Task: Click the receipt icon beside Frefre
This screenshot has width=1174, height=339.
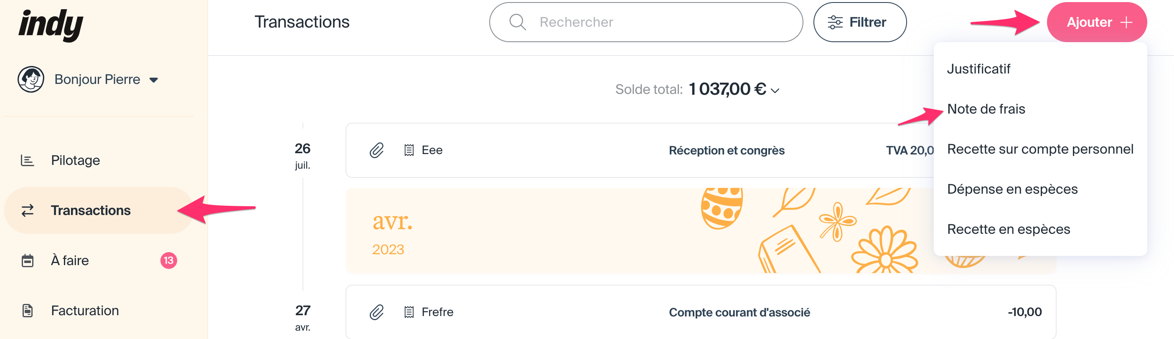Action: coord(409,312)
